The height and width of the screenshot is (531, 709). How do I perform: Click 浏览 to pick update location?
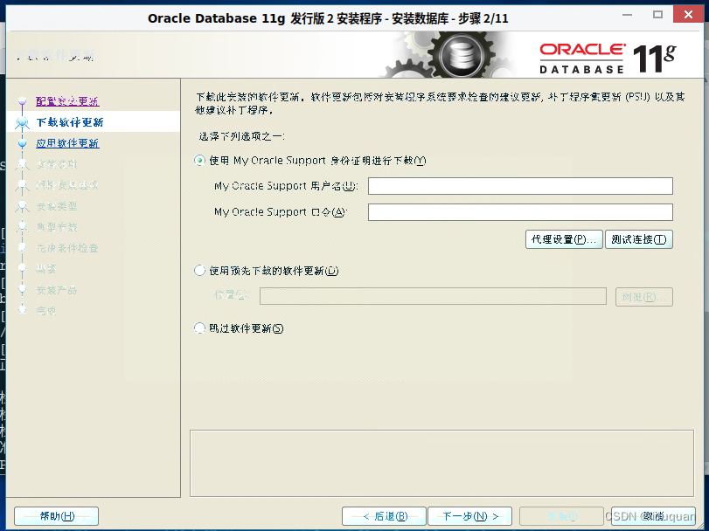tap(644, 295)
